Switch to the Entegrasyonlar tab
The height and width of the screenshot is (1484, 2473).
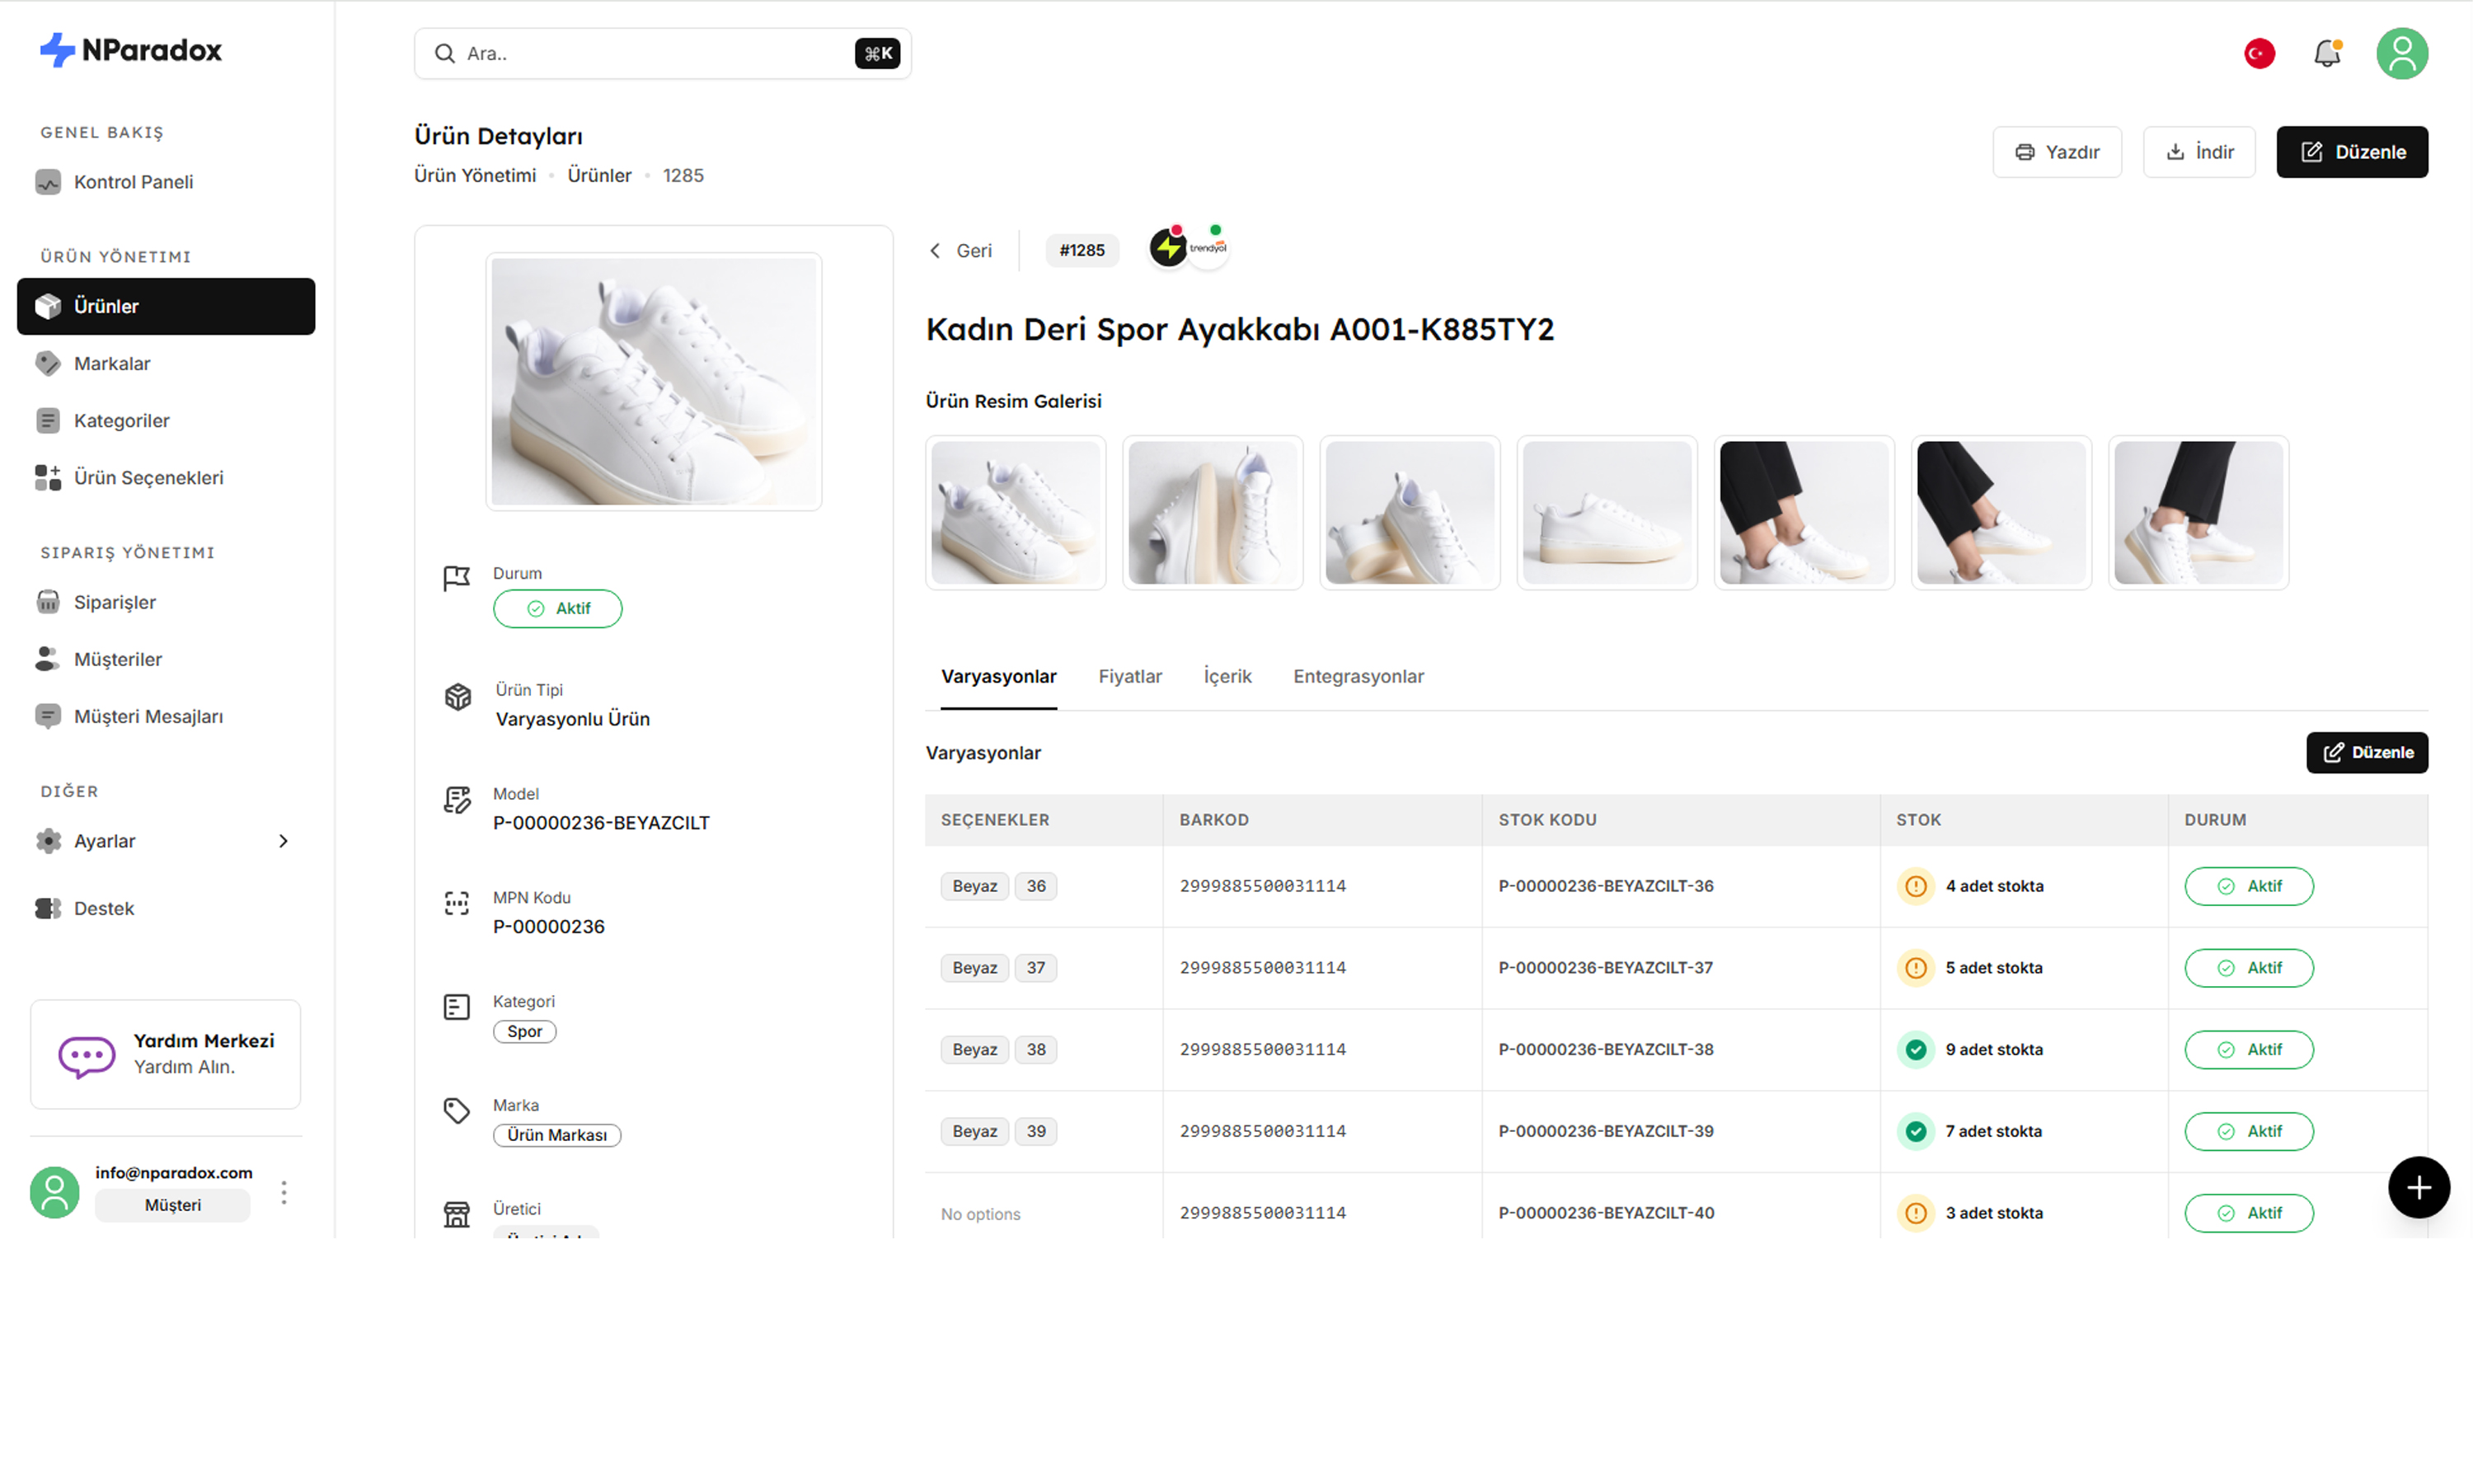1358,676
